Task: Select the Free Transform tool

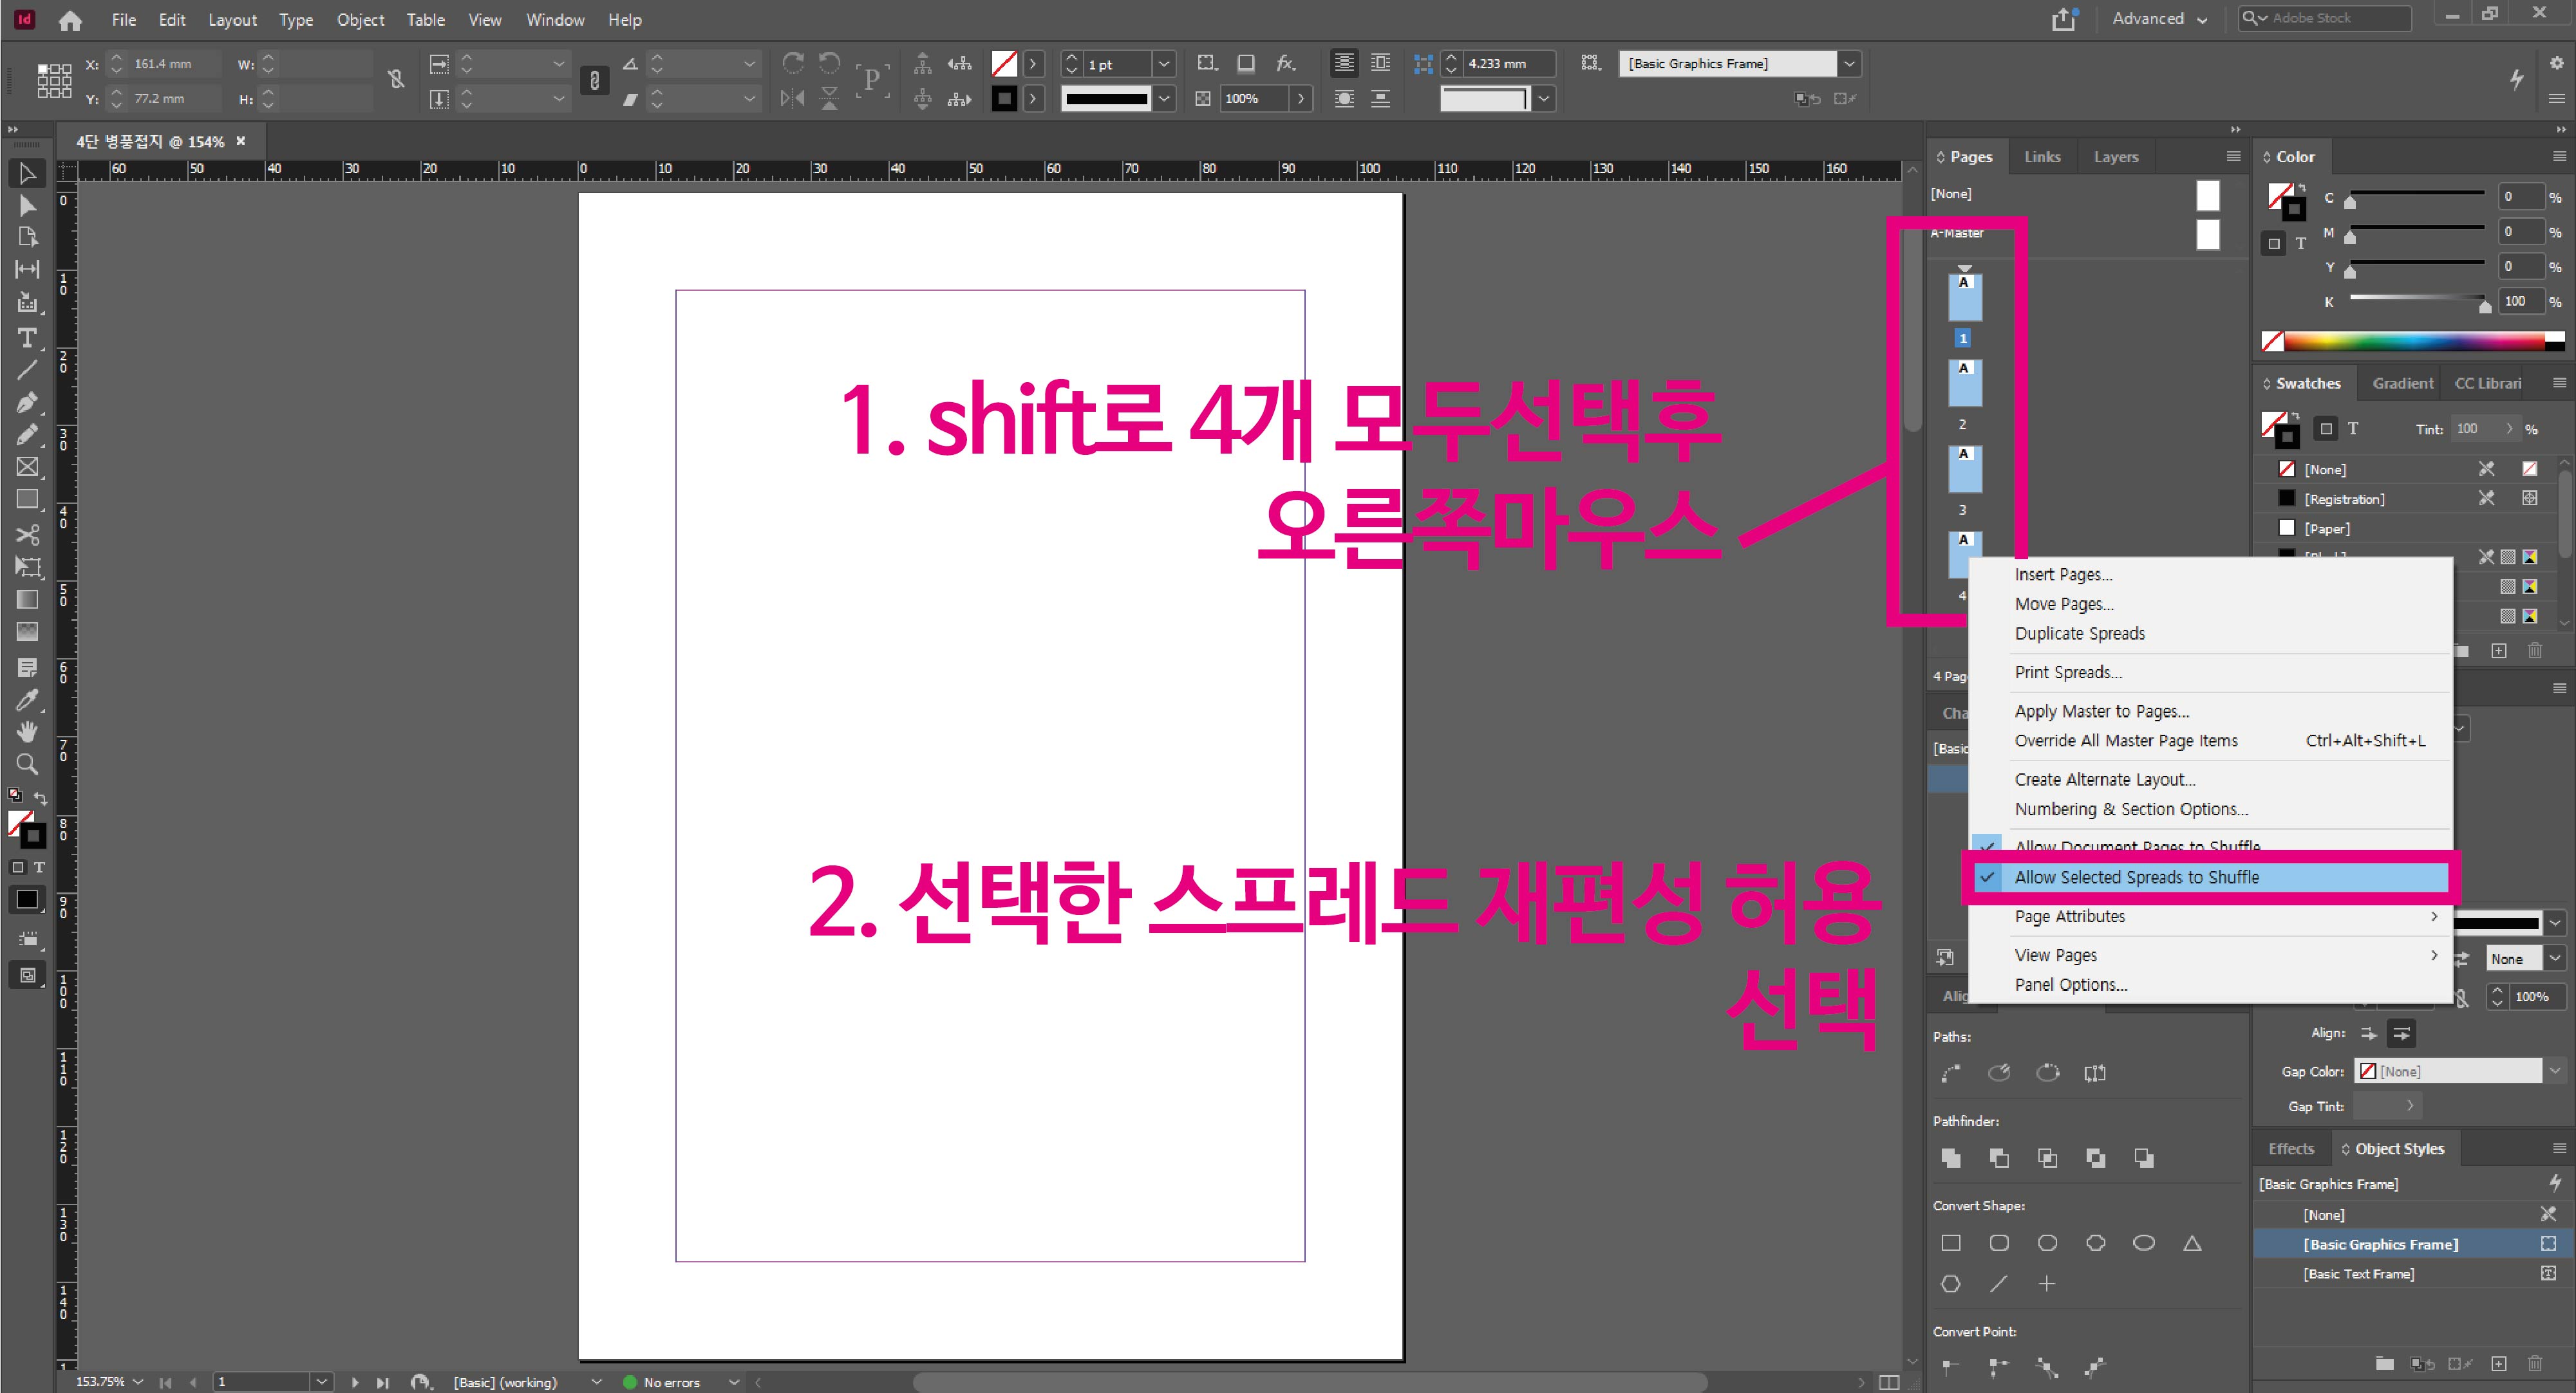Action: click(x=27, y=567)
